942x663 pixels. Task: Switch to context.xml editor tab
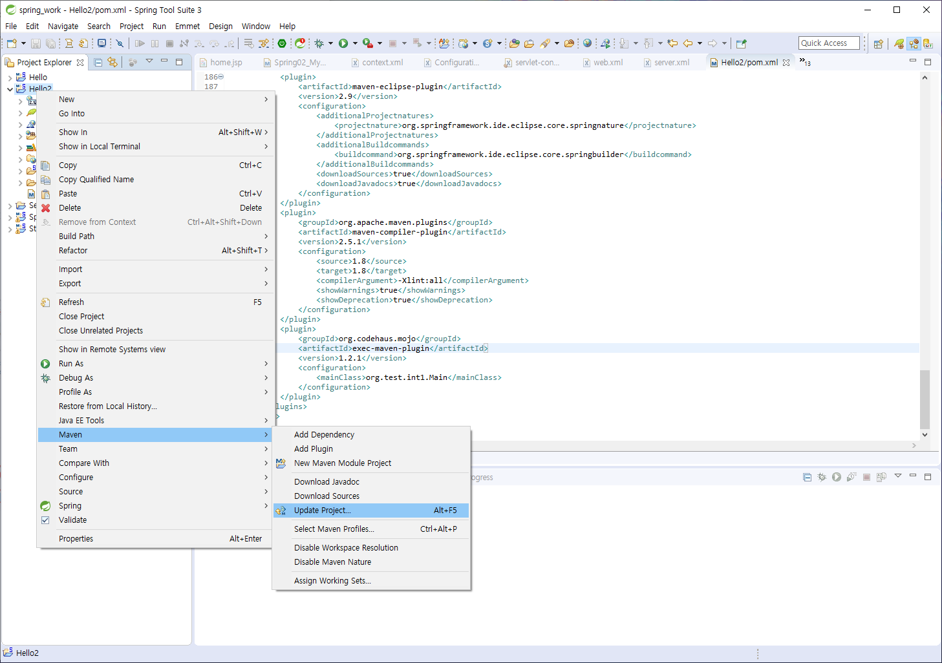(377, 63)
